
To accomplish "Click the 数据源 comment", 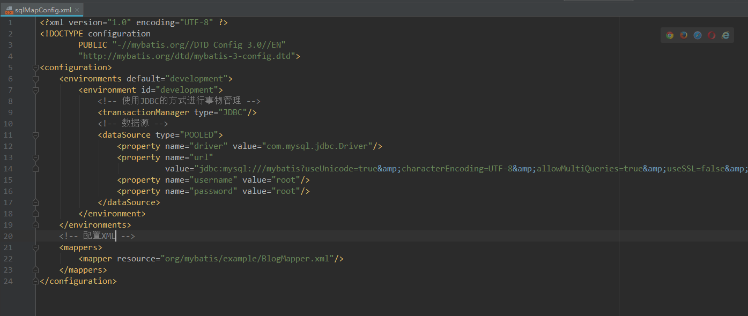I will click(133, 124).
